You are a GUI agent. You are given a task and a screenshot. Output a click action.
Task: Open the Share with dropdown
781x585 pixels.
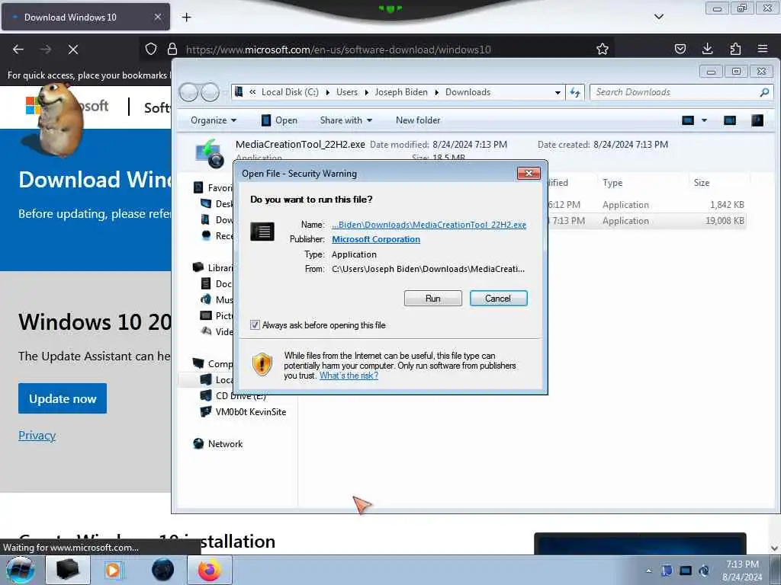[x=346, y=120]
